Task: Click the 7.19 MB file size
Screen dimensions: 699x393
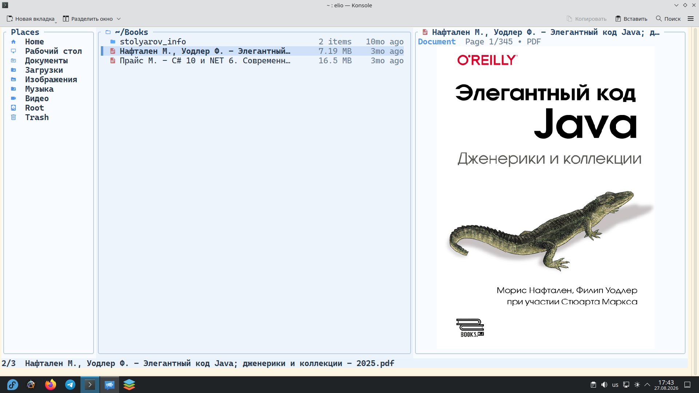Action: 335,51
